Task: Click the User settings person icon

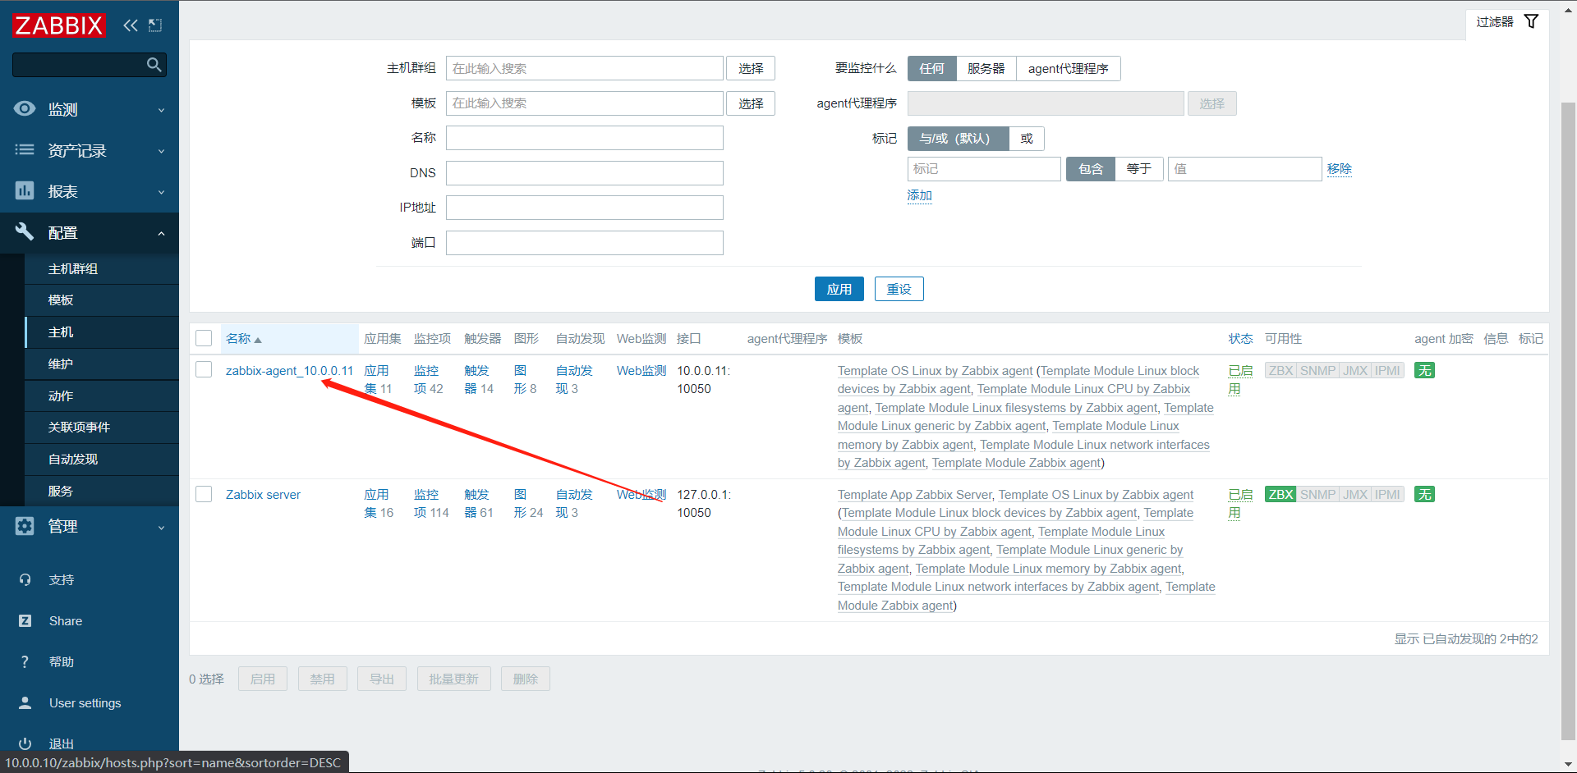Action: point(25,703)
